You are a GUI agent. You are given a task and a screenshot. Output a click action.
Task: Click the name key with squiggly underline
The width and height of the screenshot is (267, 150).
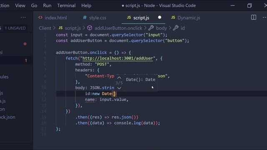click(x=90, y=99)
